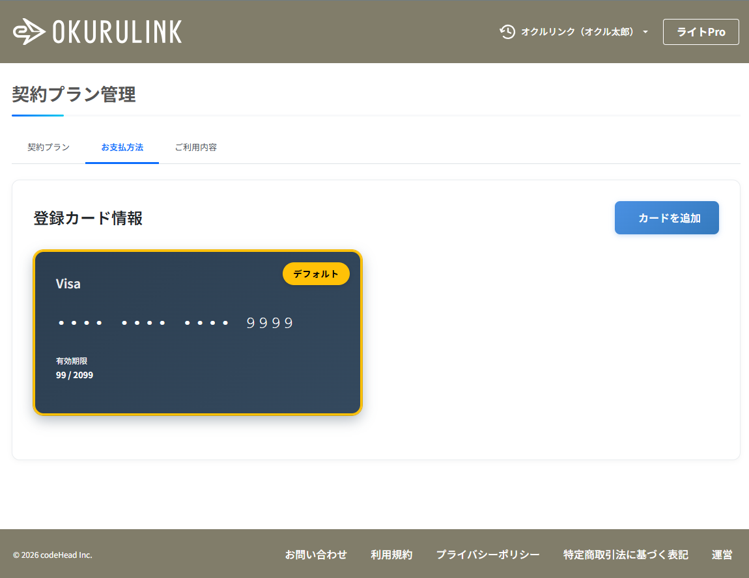Click the 運営 footer link
Image resolution: width=749 pixels, height=578 pixels.
722,555
